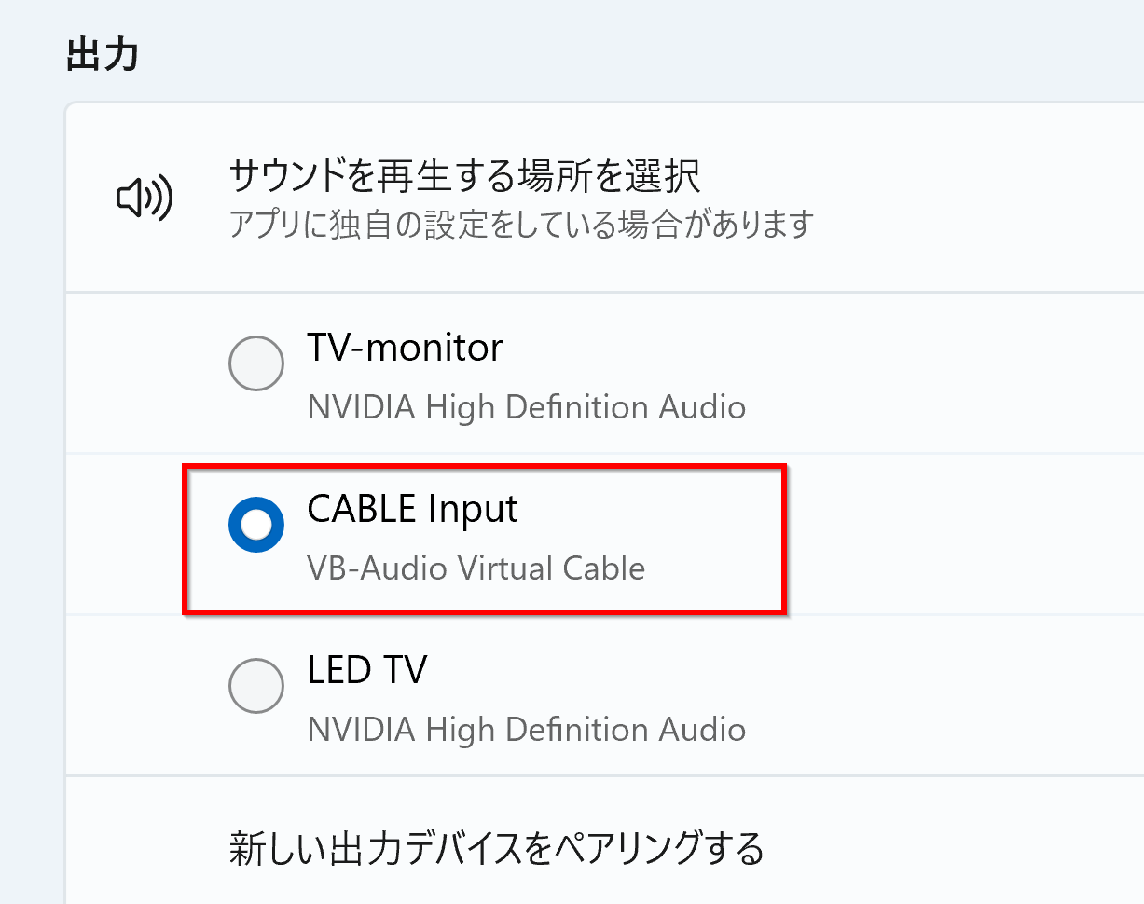This screenshot has width=1144, height=904.
Task: Click the output selection card header row
Action: click(x=605, y=198)
